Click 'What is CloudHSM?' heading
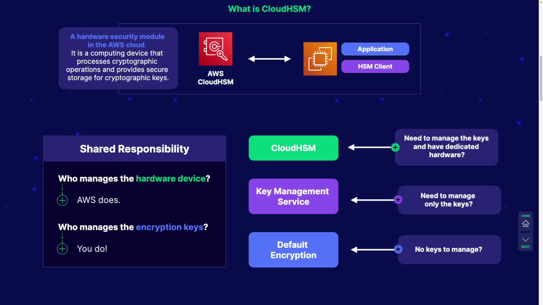 pos(269,9)
